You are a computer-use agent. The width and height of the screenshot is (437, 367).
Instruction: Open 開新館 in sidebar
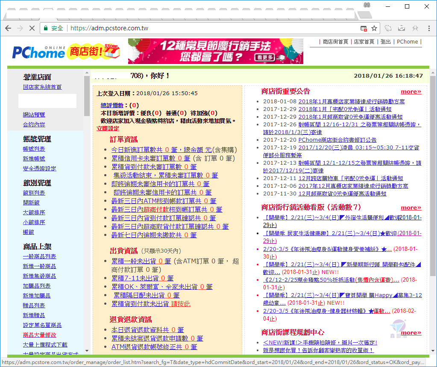click(x=31, y=203)
